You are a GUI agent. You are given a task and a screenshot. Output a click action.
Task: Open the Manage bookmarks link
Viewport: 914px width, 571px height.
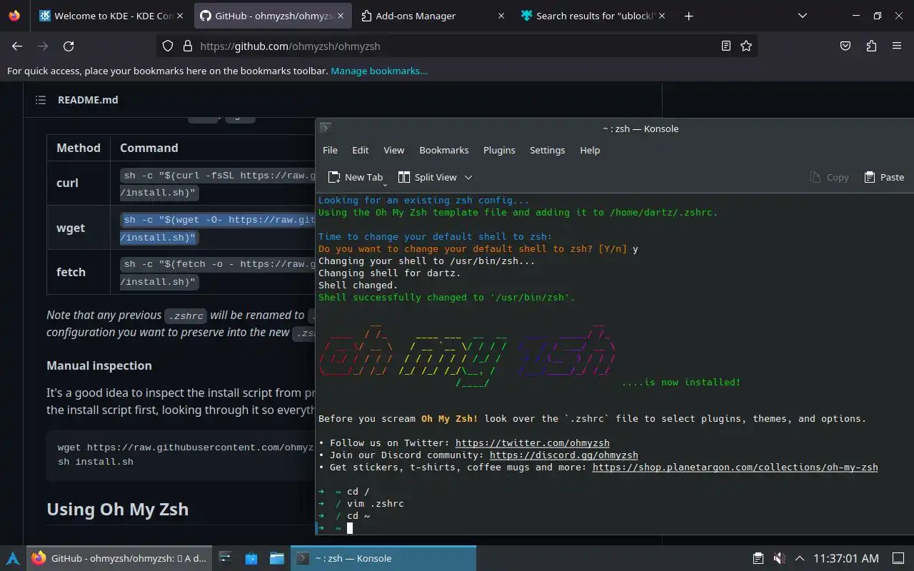(x=379, y=71)
